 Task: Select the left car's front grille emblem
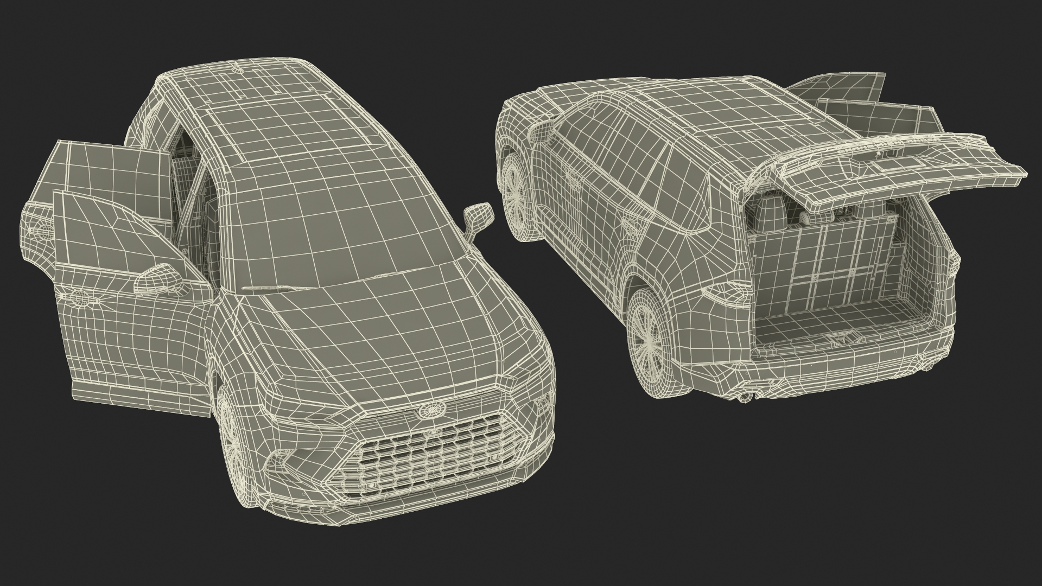433,411
